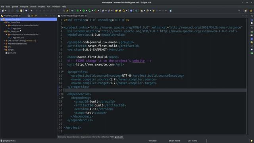
Task: Click the Open Type icon
Action: [x=116, y=11]
